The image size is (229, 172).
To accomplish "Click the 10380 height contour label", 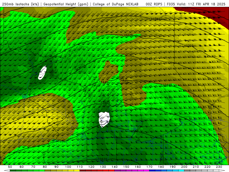I will (x=148, y=59).
